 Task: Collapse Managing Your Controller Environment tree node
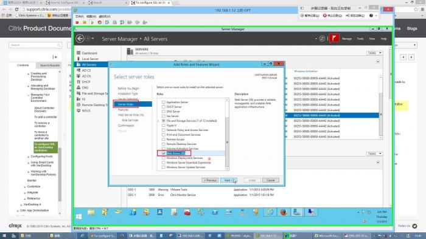tap(28, 95)
